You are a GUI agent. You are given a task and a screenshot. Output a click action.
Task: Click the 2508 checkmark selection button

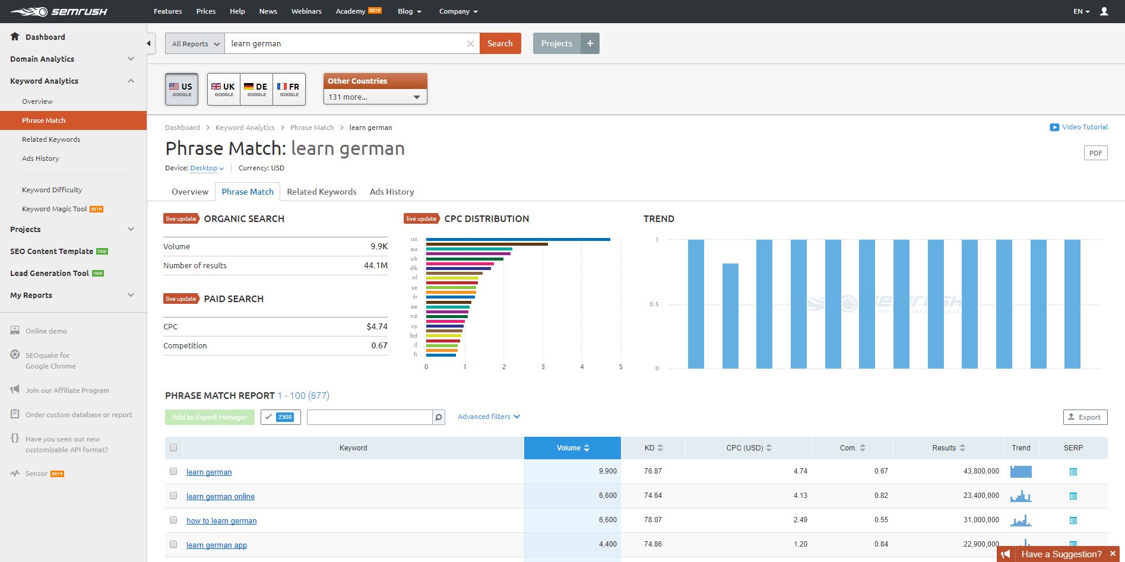pyautogui.click(x=280, y=417)
